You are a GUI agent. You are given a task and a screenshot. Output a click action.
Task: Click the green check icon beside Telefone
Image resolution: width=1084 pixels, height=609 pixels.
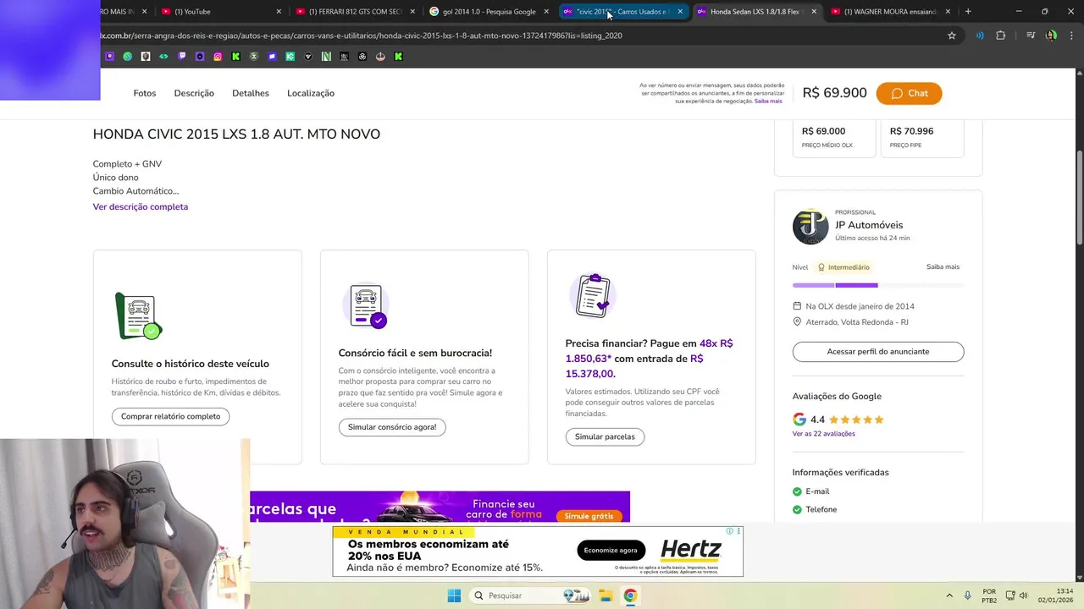click(797, 509)
